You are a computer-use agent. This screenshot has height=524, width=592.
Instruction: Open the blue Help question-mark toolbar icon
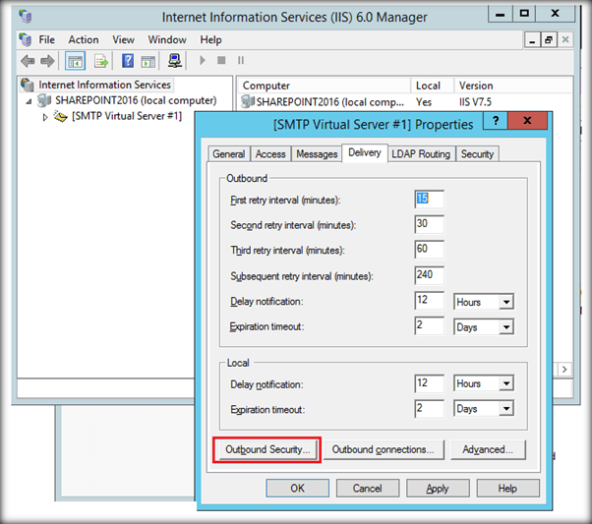point(128,61)
